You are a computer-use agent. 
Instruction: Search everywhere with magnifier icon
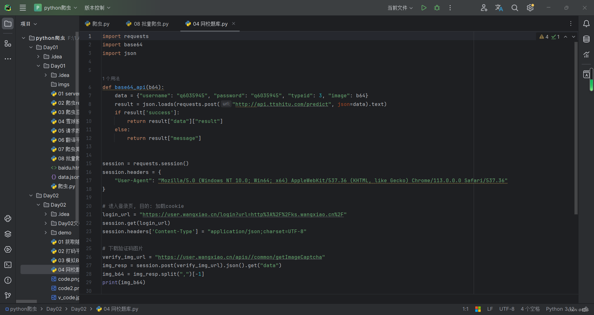click(x=514, y=8)
